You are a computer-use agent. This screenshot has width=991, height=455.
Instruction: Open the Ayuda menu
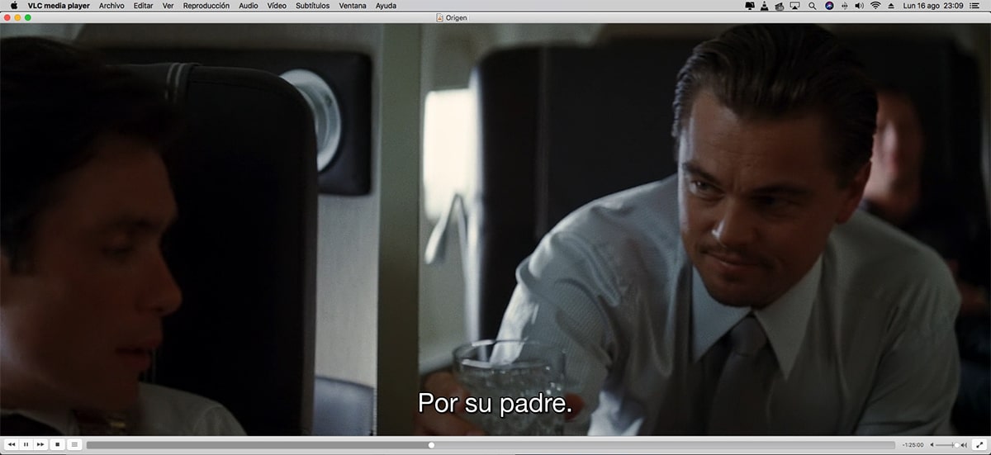386,5
